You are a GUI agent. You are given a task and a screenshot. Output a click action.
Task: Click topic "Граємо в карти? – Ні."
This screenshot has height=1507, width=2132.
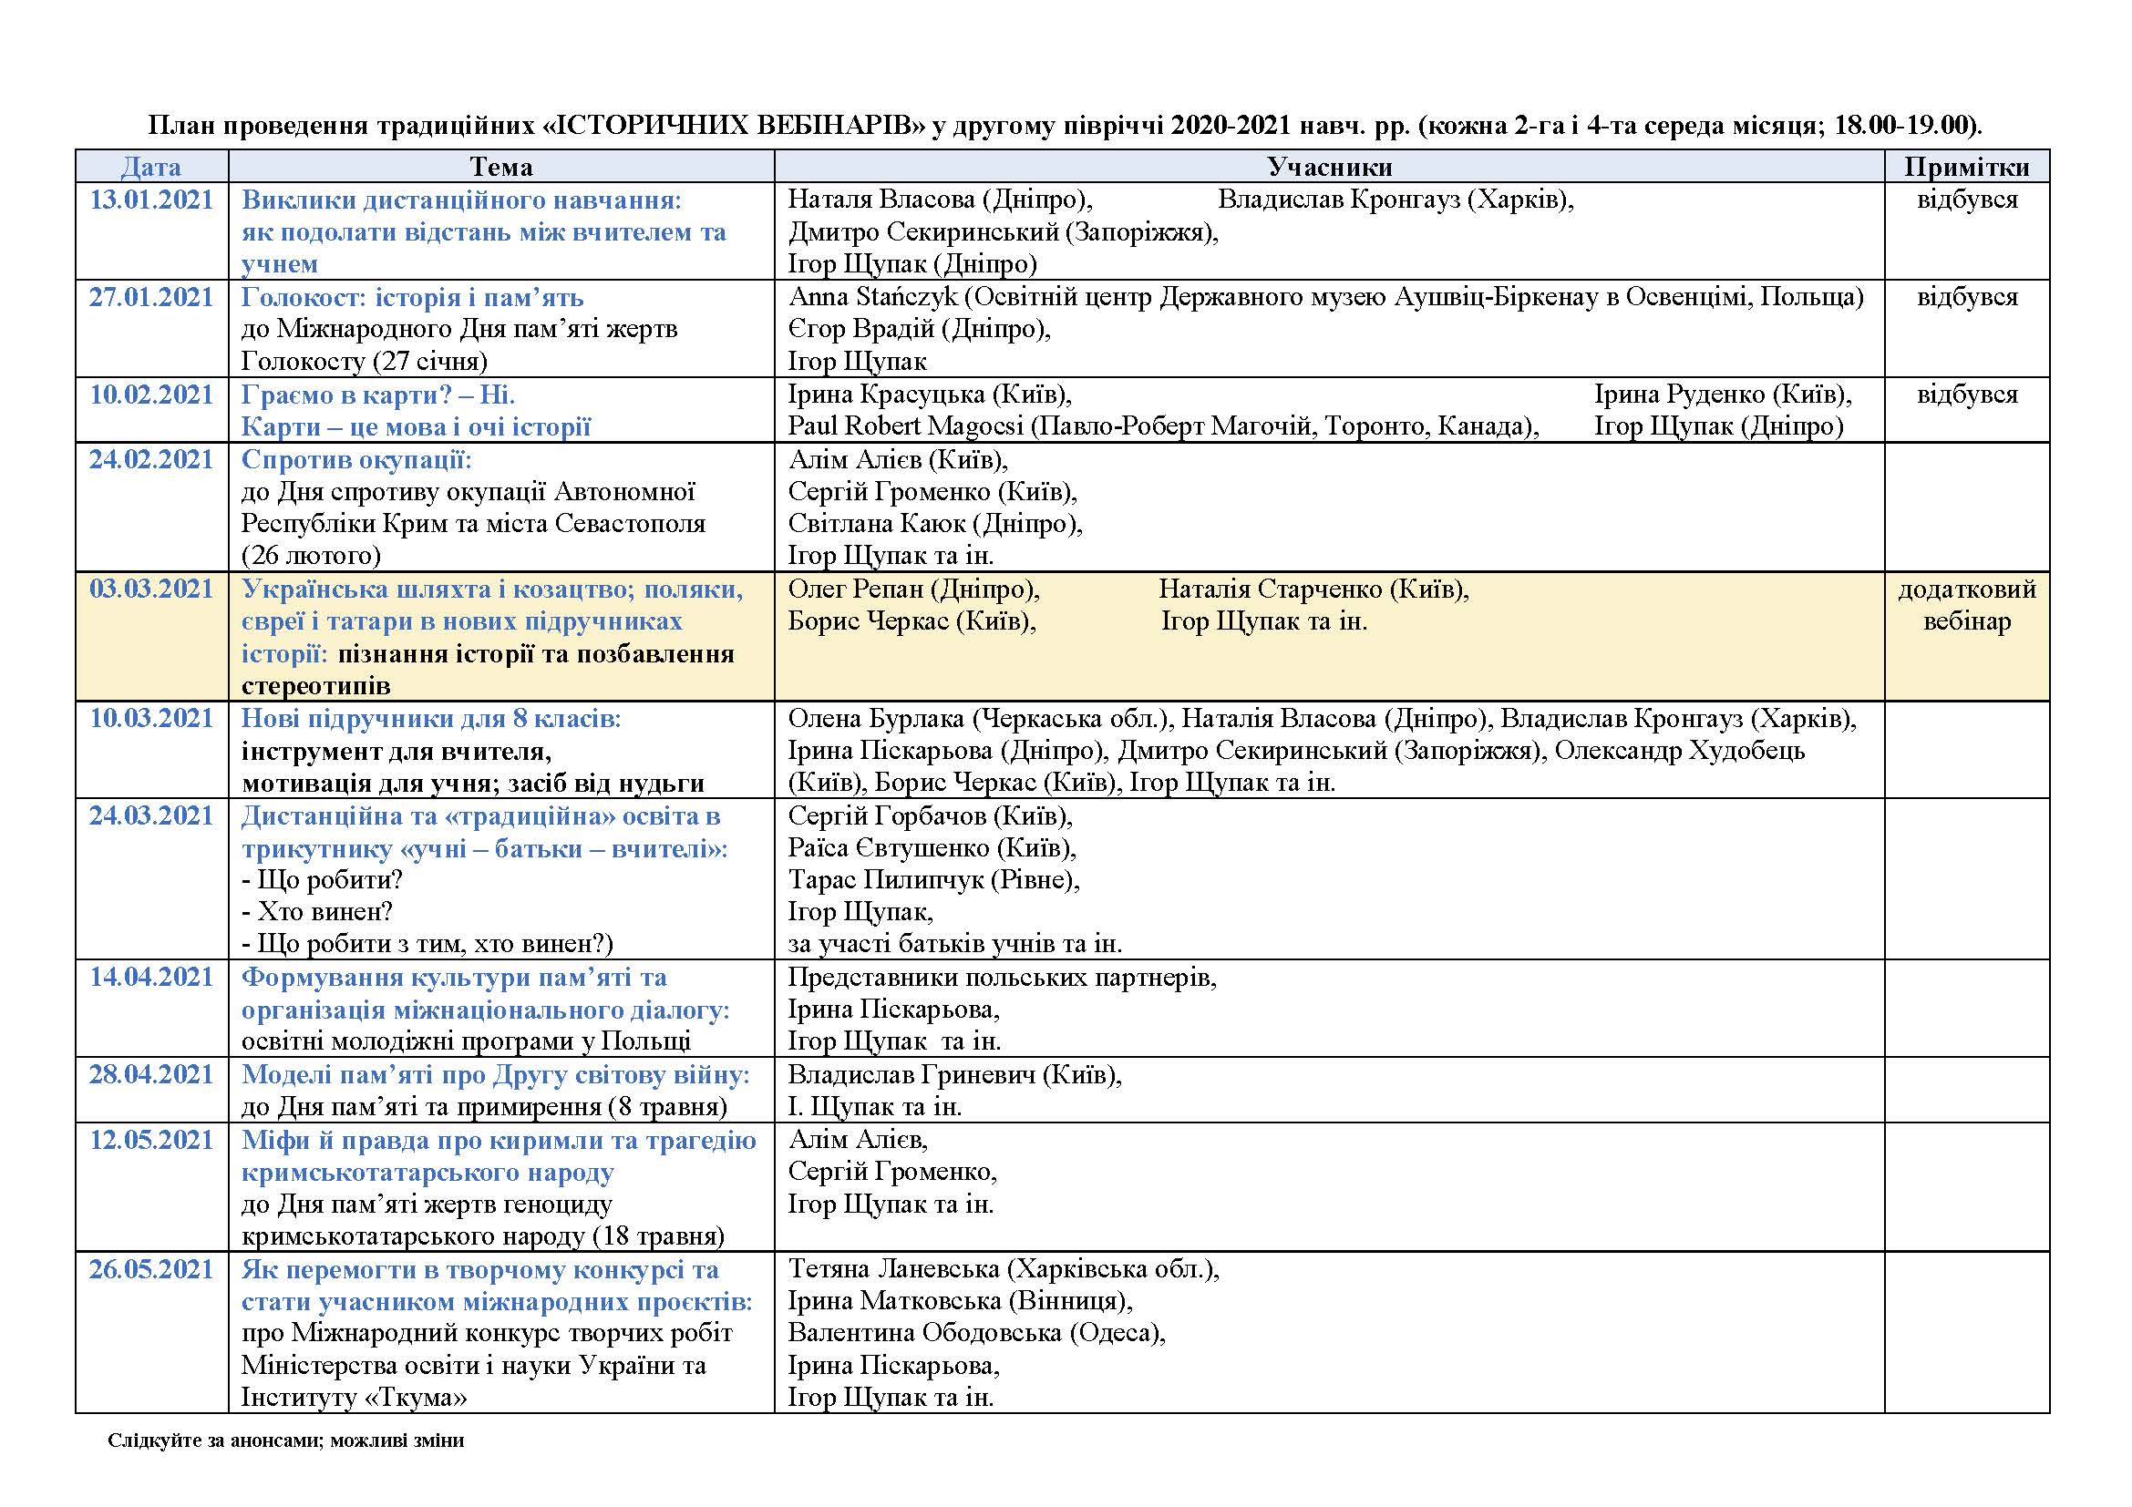(378, 395)
